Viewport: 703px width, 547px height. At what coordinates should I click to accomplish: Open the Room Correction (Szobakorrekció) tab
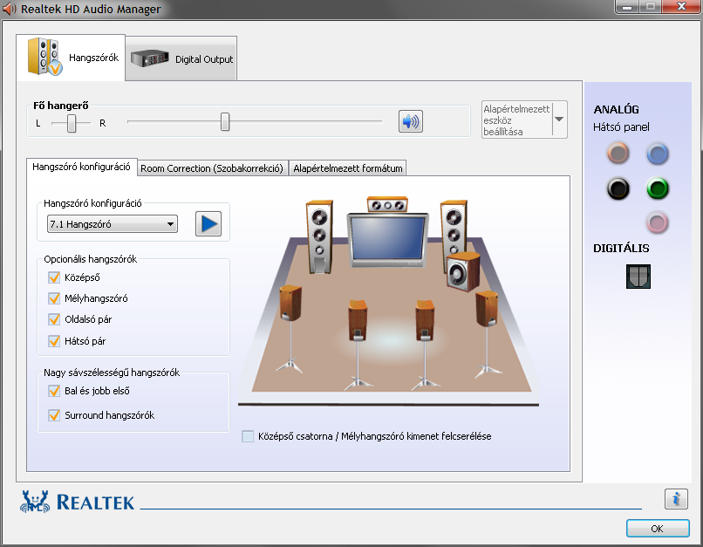(x=212, y=168)
